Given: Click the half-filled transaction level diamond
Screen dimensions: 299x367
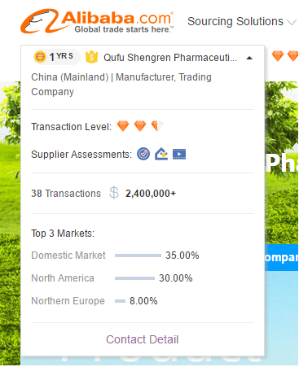Looking at the screenshot, I should tap(157, 126).
